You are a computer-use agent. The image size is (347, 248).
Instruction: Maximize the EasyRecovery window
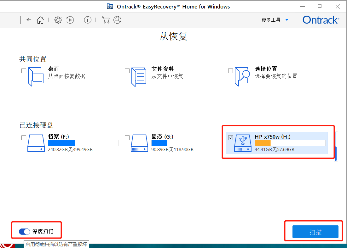(320, 6)
